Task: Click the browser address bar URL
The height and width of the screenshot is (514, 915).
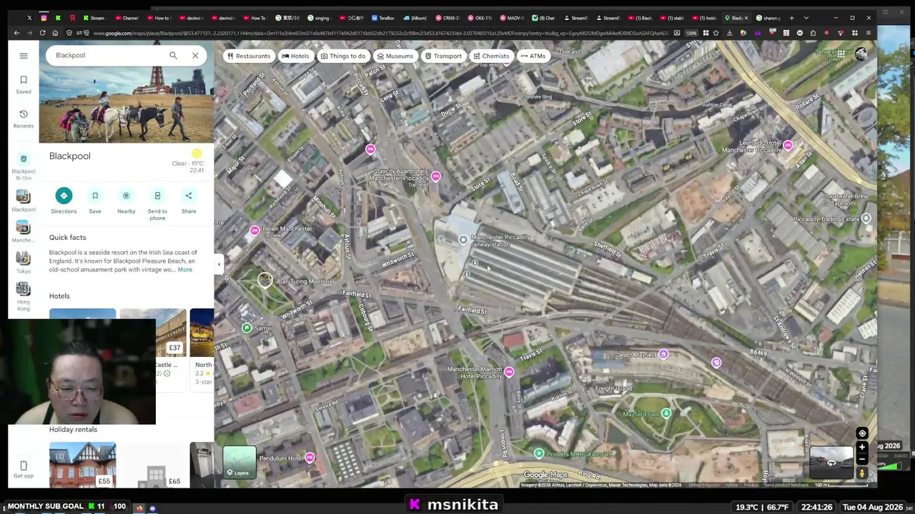Action: [379, 33]
